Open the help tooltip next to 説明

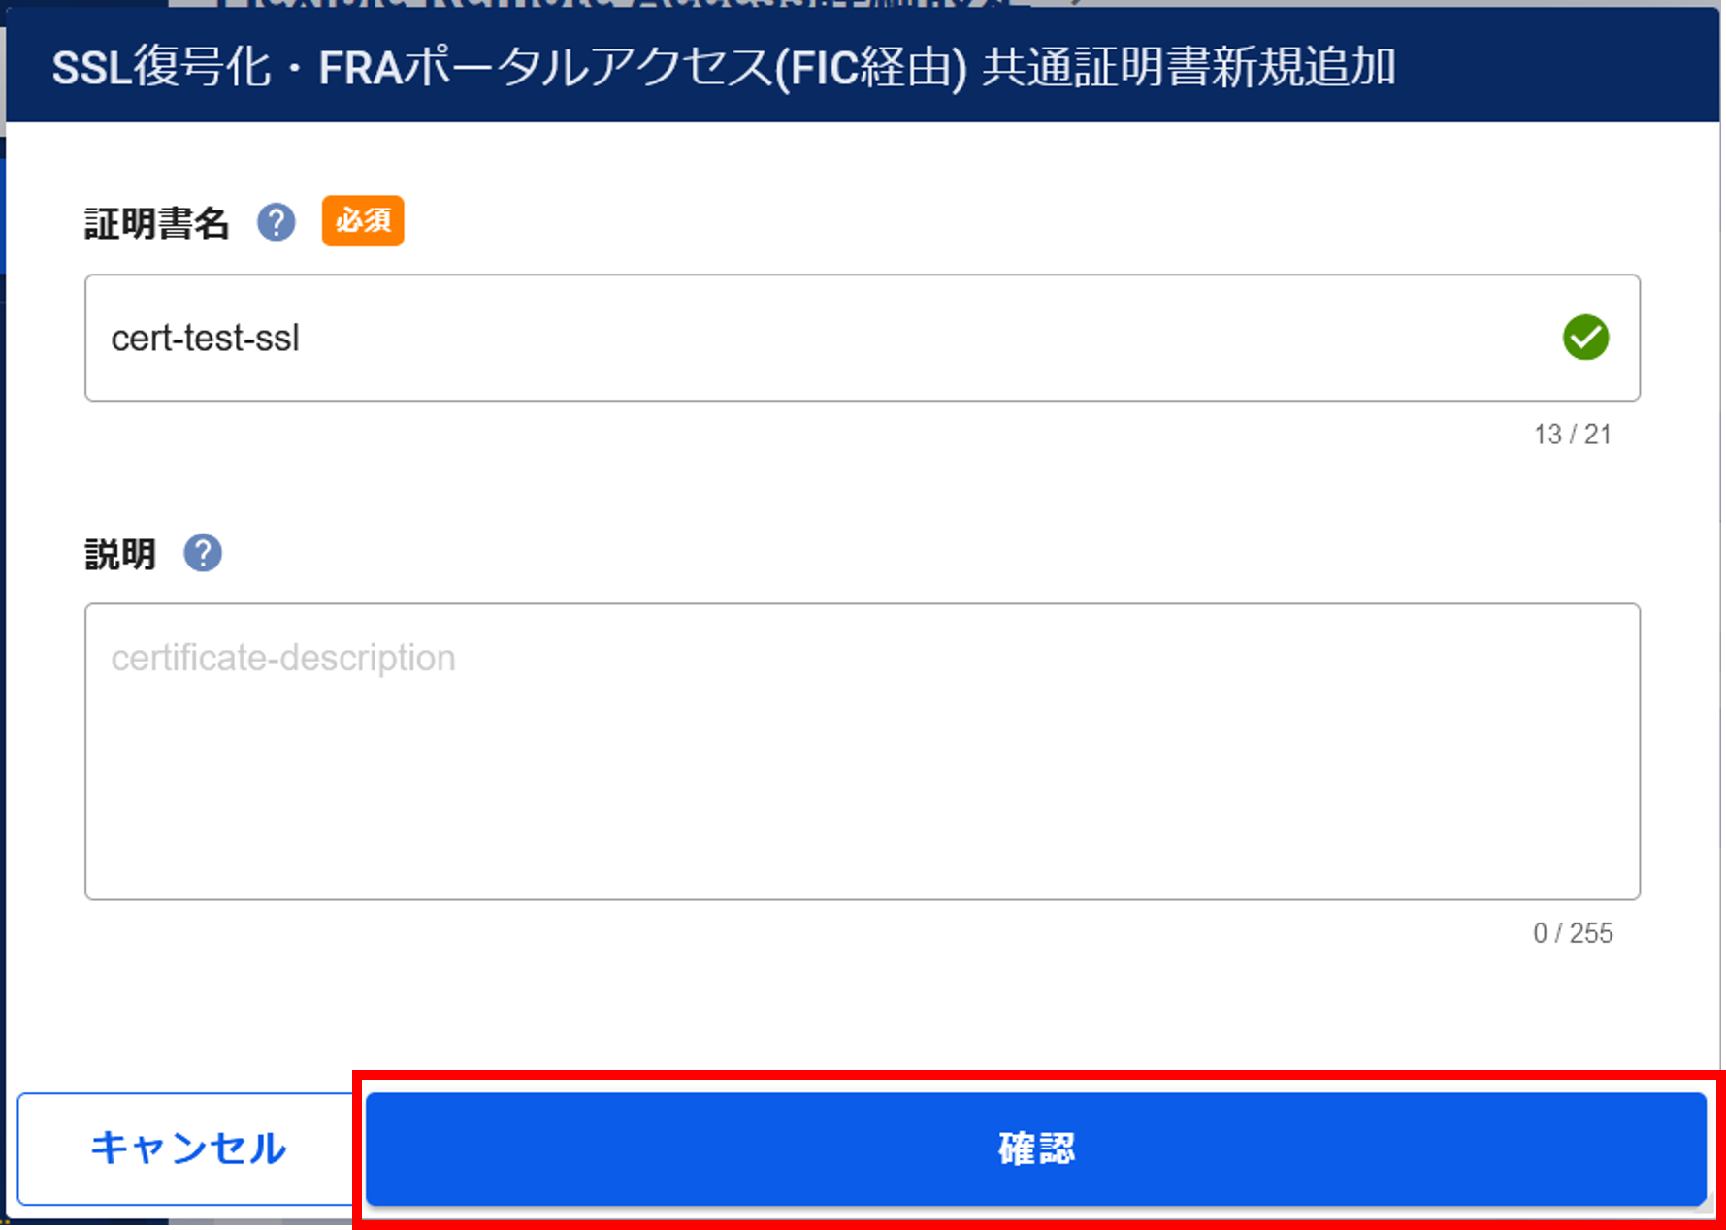pos(203,554)
